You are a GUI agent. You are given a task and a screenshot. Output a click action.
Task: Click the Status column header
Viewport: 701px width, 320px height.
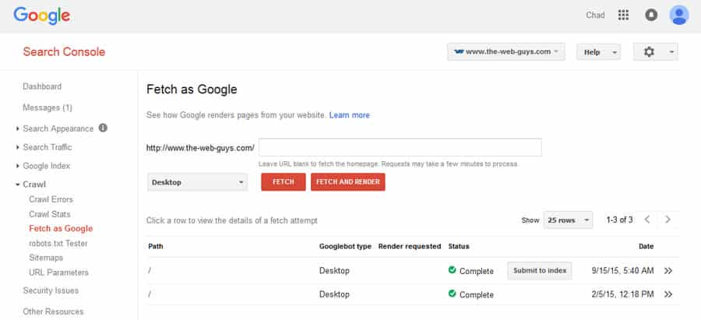[459, 246]
